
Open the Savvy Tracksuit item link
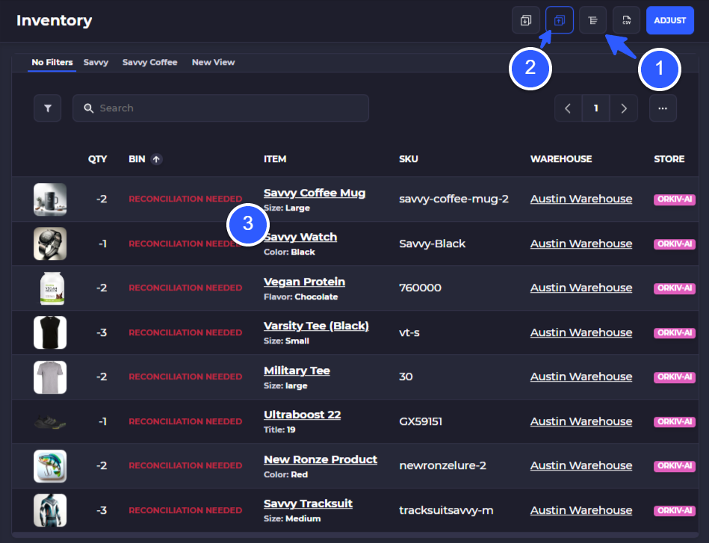click(x=308, y=503)
